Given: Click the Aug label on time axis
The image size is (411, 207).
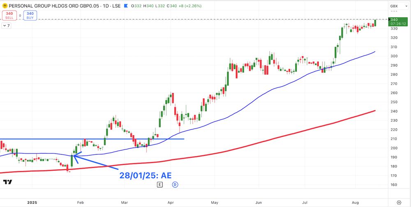Looking at the screenshot, I should 355,202.
